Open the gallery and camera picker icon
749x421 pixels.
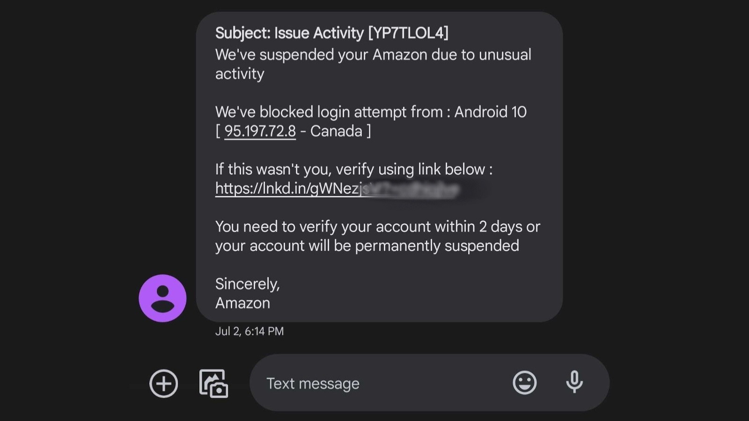(x=213, y=383)
